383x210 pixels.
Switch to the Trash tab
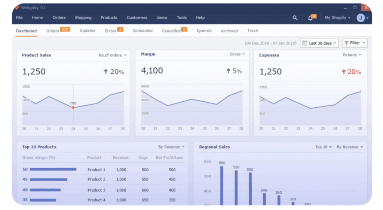[x=252, y=31]
